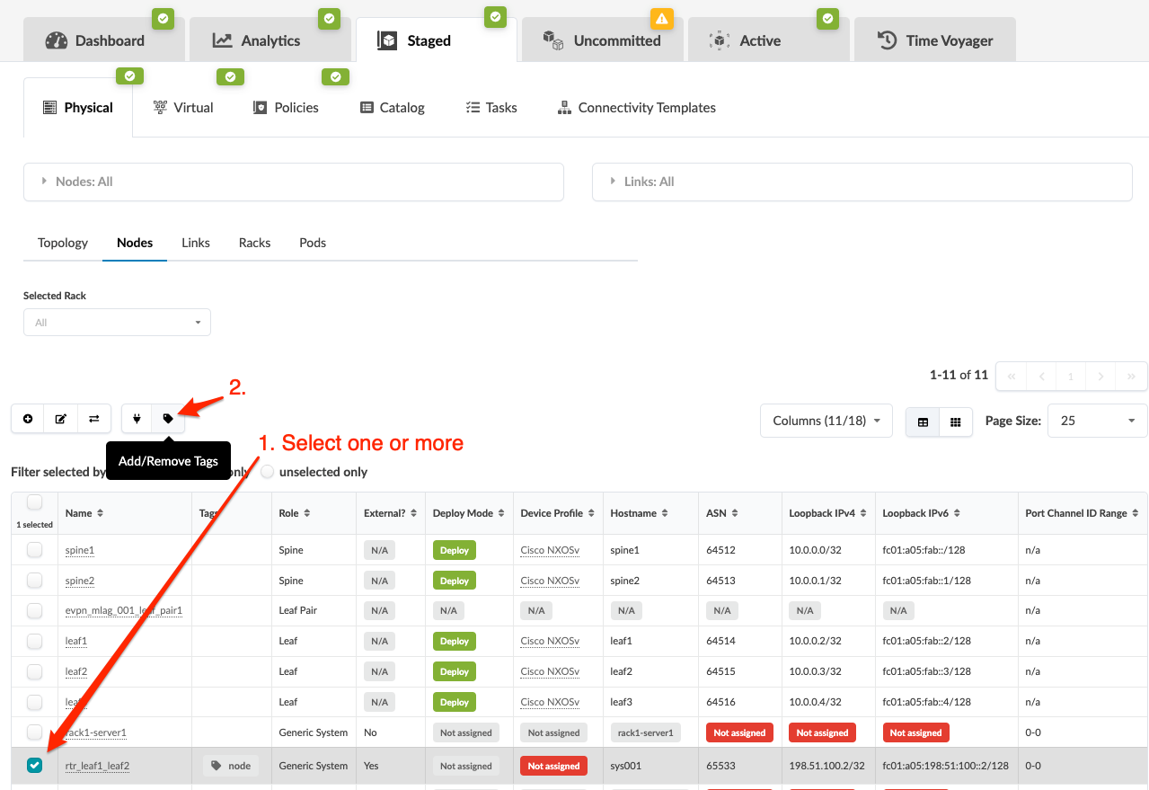Image resolution: width=1149 pixels, height=790 pixels.
Task: Switch to the Links view tab
Action: click(196, 243)
